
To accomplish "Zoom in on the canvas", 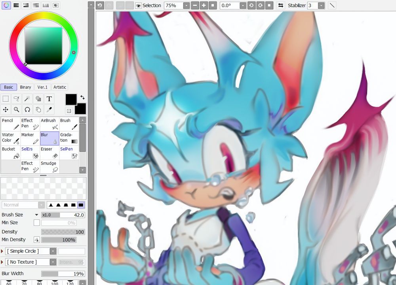I will point(204,6).
